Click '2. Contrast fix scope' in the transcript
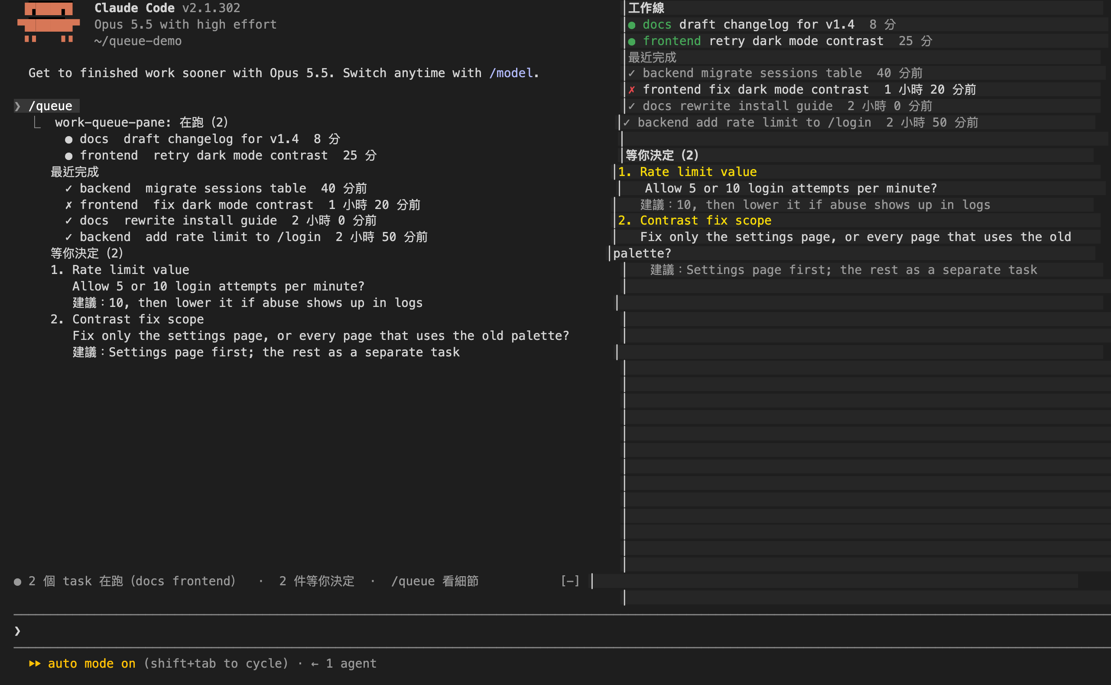 tap(127, 319)
